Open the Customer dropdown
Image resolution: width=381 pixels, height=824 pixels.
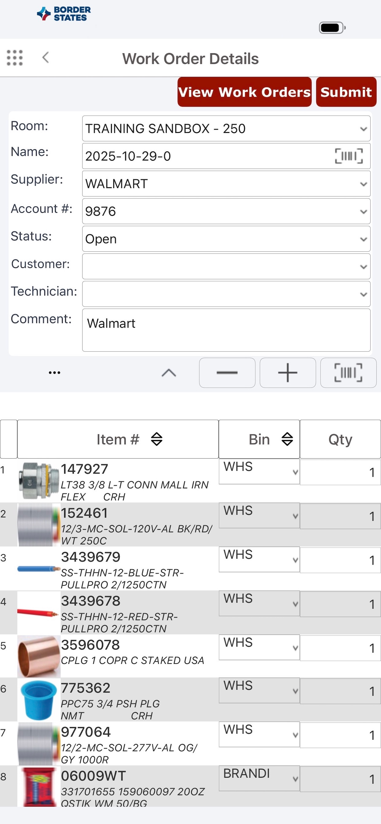[226, 266]
